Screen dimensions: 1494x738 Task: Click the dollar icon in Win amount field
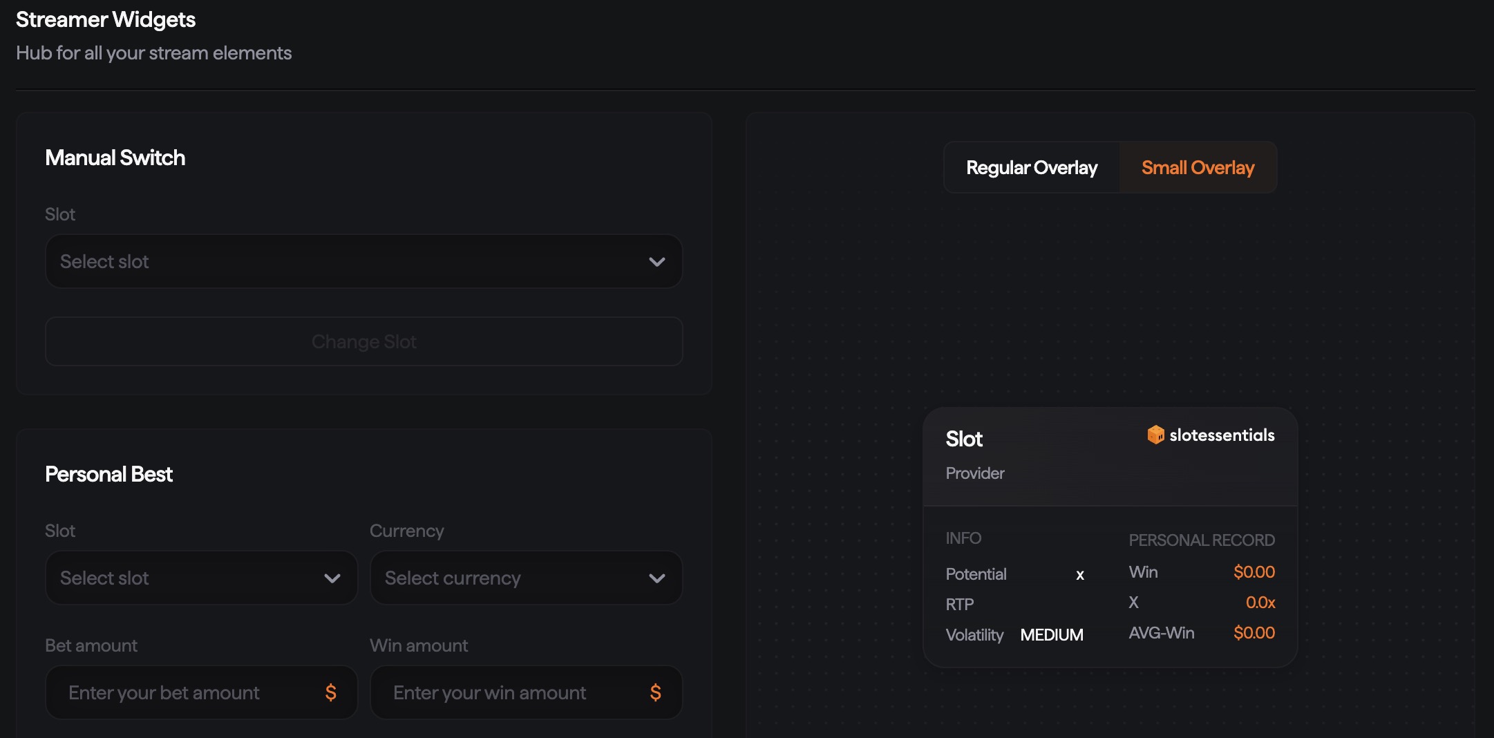click(656, 692)
